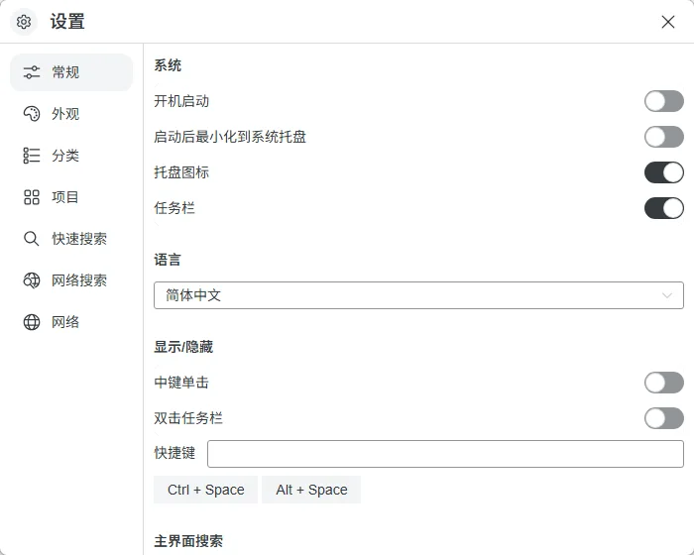Click the 中键单击 label text
This screenshot has height=555, width=694.
point(181,383)
